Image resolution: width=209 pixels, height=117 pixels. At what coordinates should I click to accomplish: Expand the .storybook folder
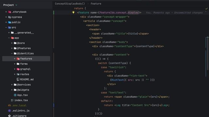click(x=6, y=12)
